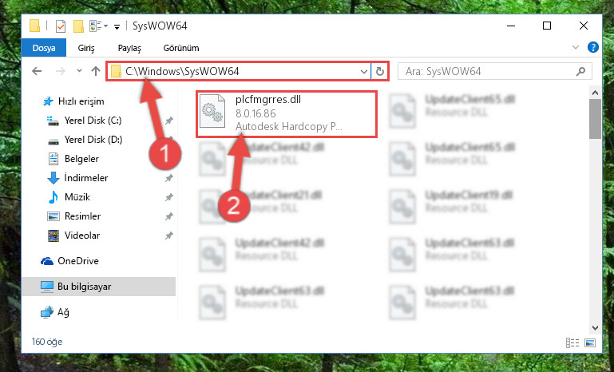Expand the address bar history dropdown
This screenshot has width=614, height=372.
click(364, 71)
